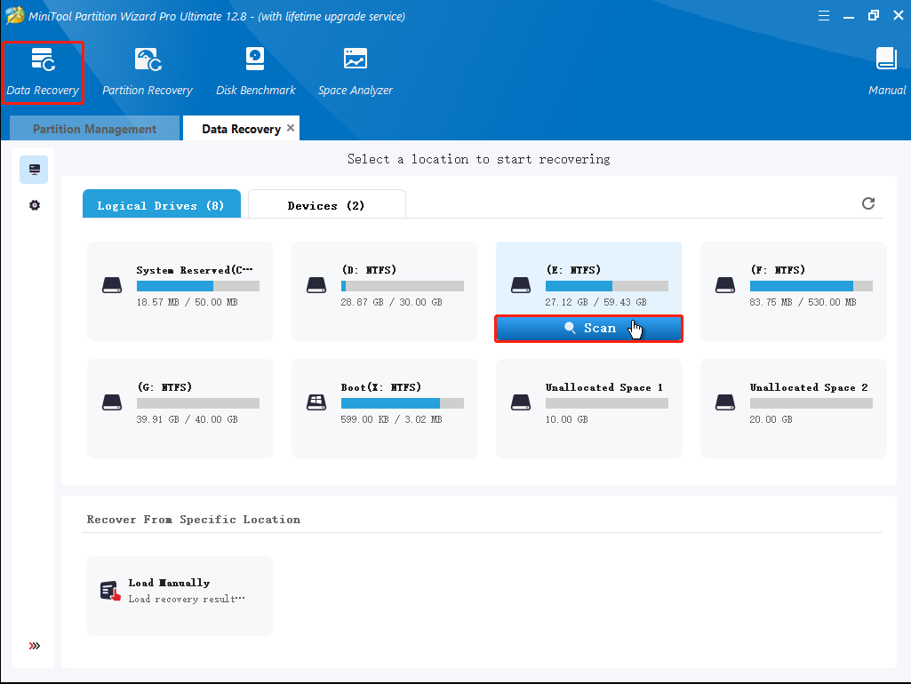Select the Boot(X: NTFS) partition
911x684 pixels.
384,409
